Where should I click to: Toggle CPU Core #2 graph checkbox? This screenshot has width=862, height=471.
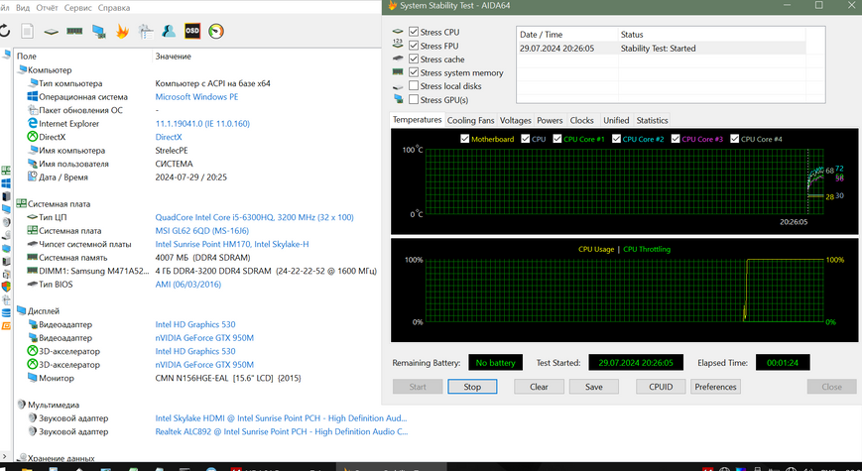(616, 139)
